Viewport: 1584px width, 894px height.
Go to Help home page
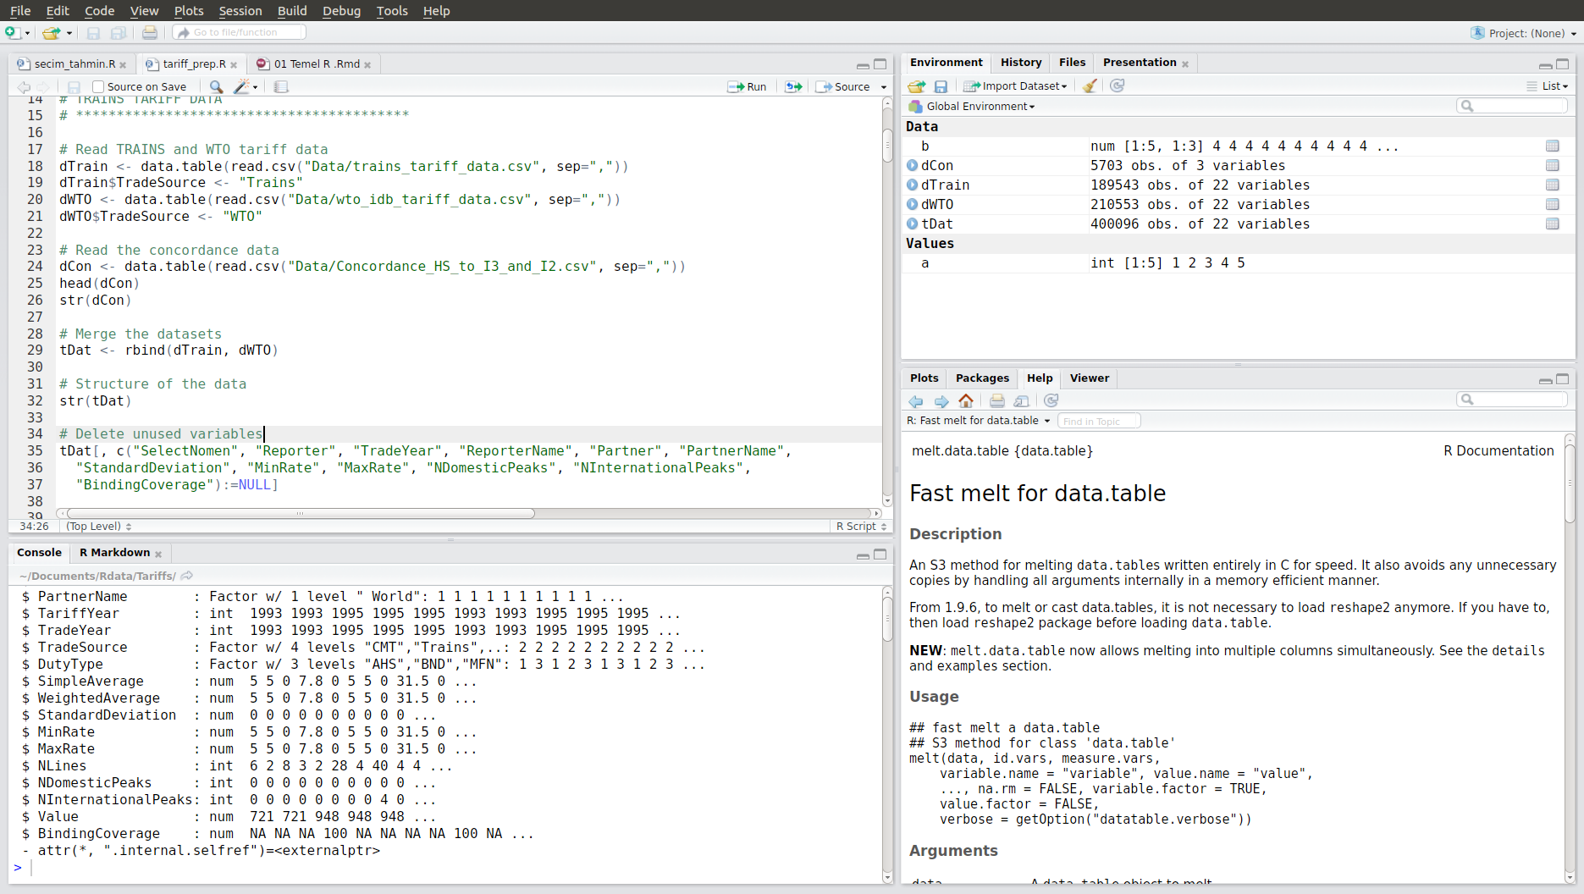click(x=966, y=400)
